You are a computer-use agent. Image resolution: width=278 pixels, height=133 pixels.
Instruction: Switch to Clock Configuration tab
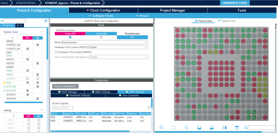(103, 11)
